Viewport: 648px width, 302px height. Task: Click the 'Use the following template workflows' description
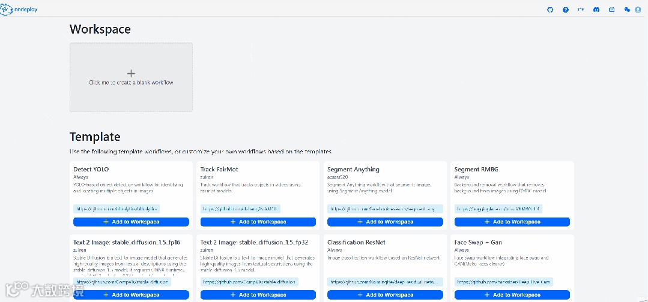tap(201, 152)
